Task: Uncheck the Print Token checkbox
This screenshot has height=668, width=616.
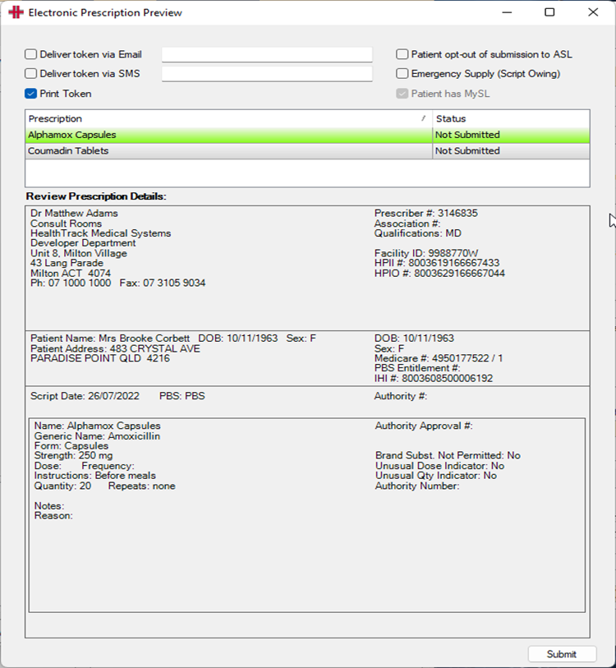Action: (x=30, y=94)
